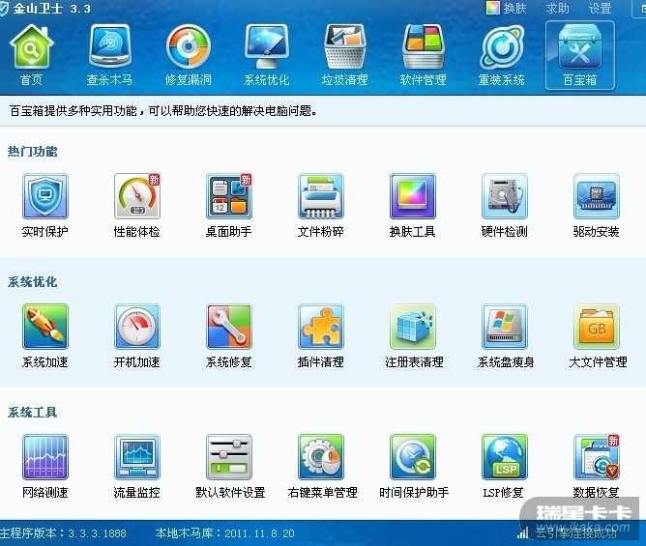Viewport: 646px width, 546px height.
Task: Launch 右键菜单管理 mouse gear icon
Action: (x=321, y=457)
